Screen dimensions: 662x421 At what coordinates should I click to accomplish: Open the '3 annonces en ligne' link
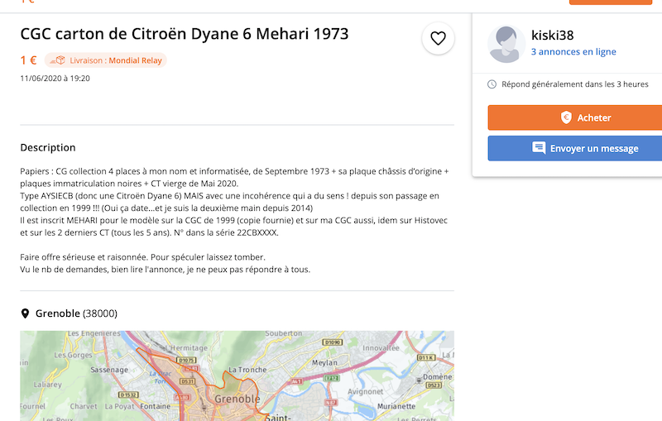pos(573,51)
